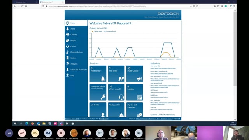Select the active Enterprise Alert browser tab
The width and height of the screenshot is (249, 140).
point(51,2)
